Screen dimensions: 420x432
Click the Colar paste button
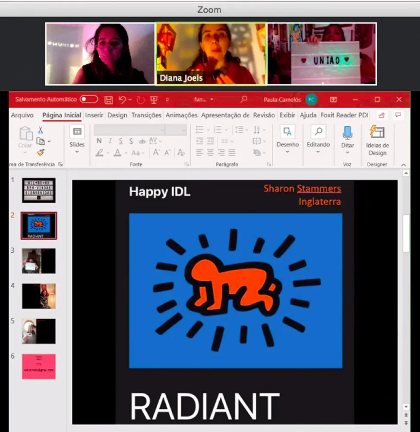25,139
